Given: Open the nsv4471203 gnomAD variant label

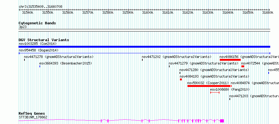Looking at the screenshot, I should coord(254,96).
